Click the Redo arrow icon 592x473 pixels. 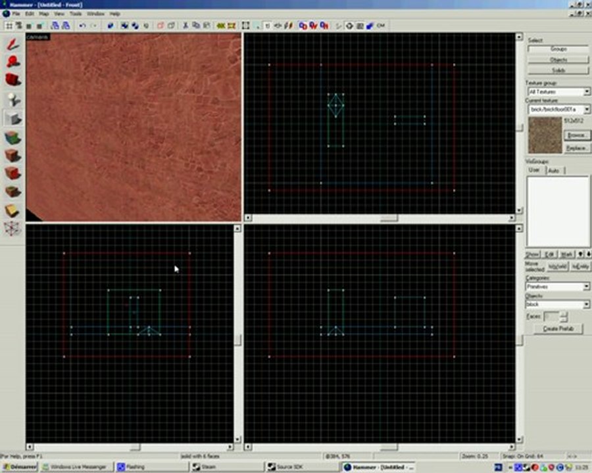tap(93, 26)
